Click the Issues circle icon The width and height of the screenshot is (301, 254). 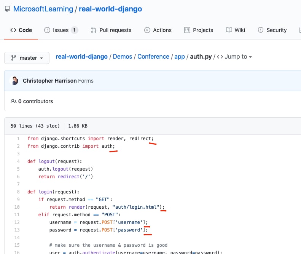point(47,30)
